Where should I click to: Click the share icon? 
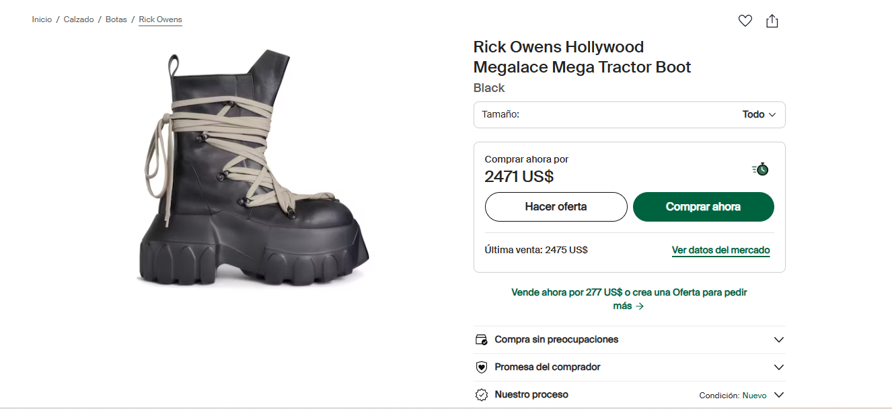pyautogui.click(x=772, y=21)
